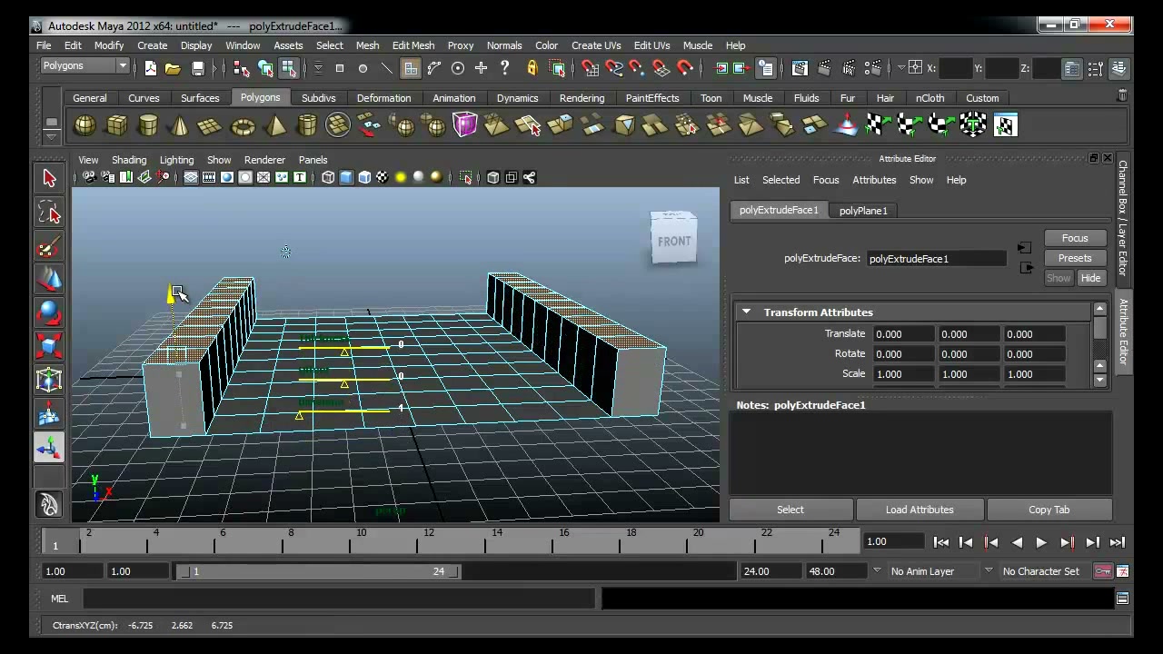Click the Load Attributes button
1163x654 pixels.
click(919, 510)
